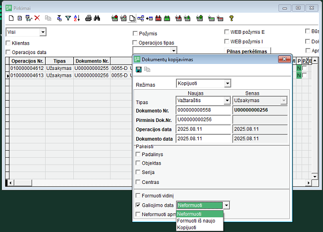The height and width of the screenshot is (232, 323).
Task: Enable the Objektas checkbox
Action: click(x=138, y=163)
